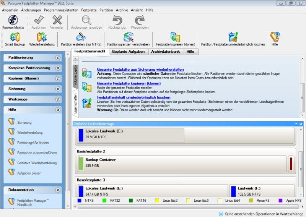Start the Wiederherstellung wizard icon
Image resolution: width=306 pixels, height=217 pixels.
pos(42,37)
